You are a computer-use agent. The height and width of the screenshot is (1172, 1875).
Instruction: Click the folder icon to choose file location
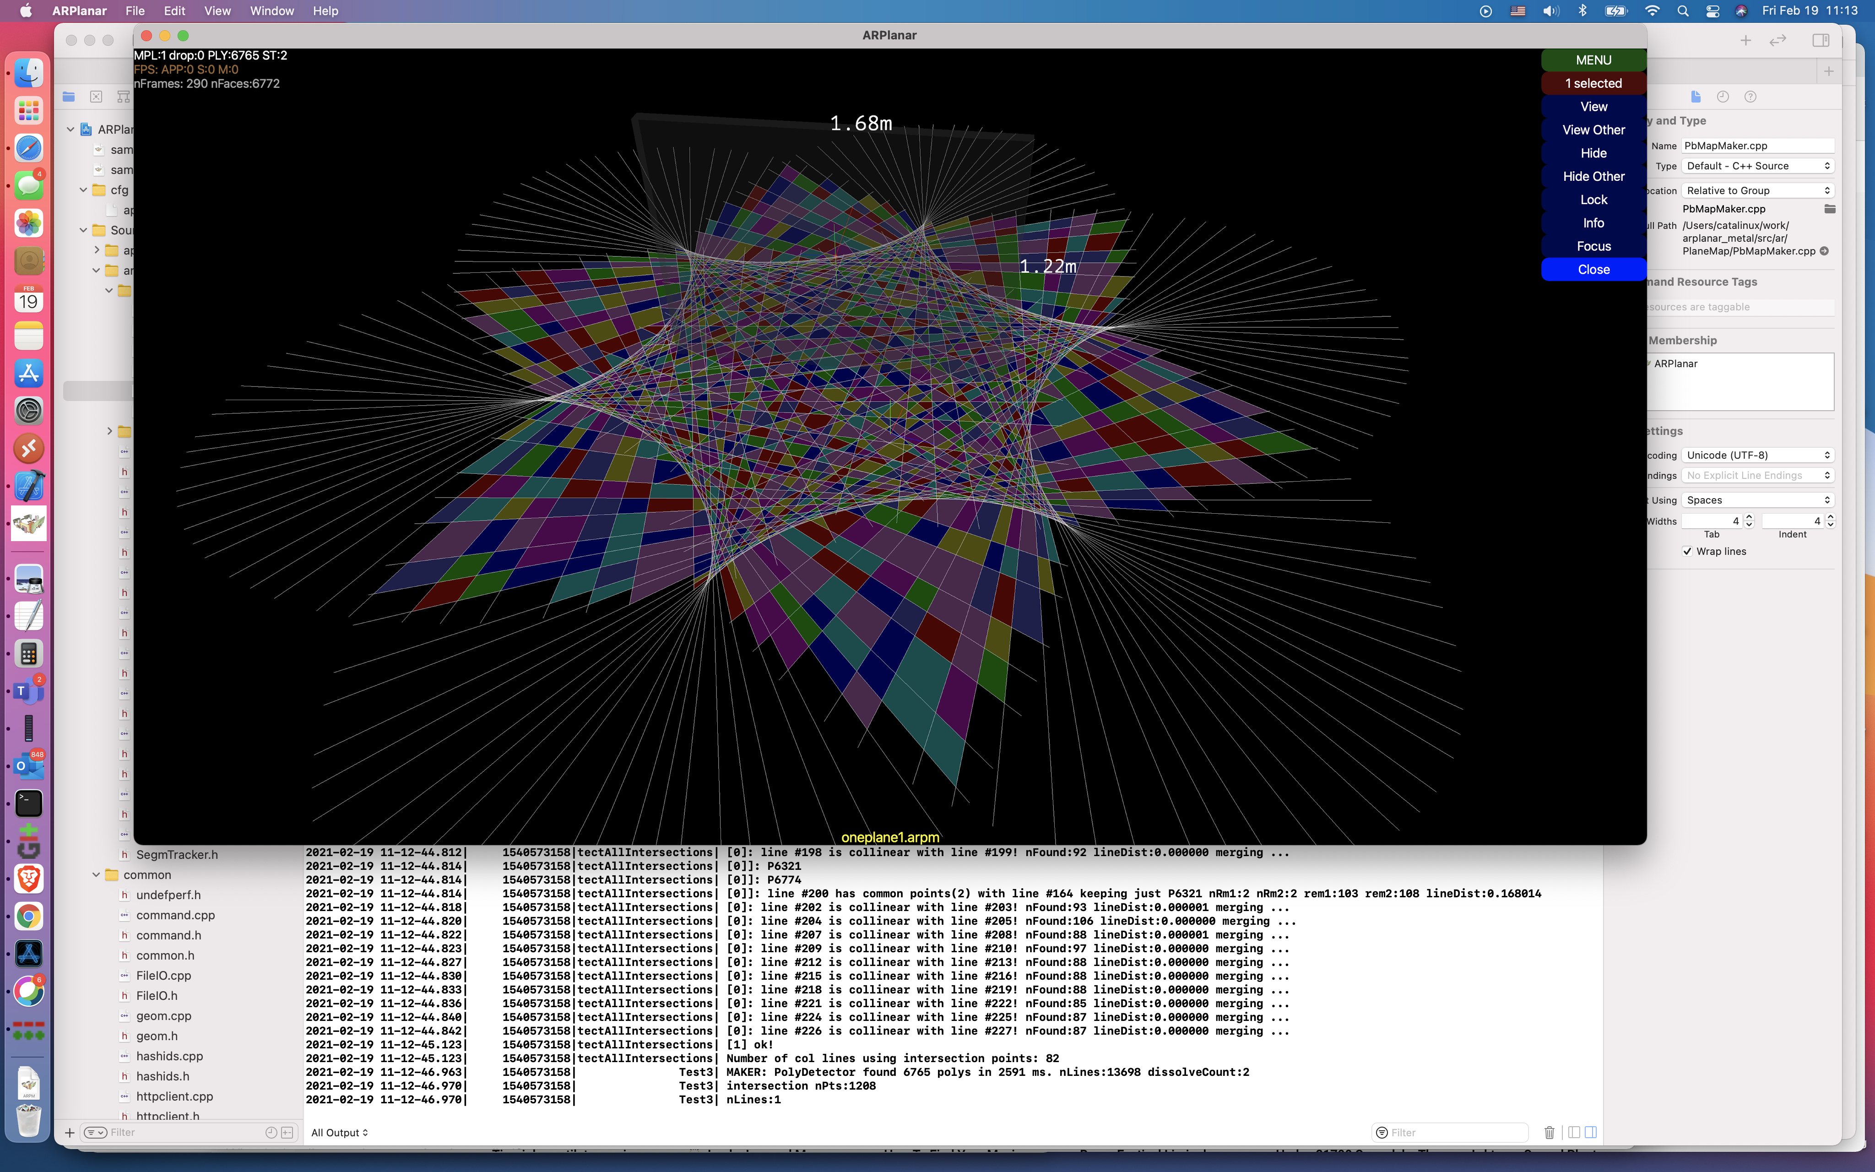pyautogui.click(x=1829, y=208)
